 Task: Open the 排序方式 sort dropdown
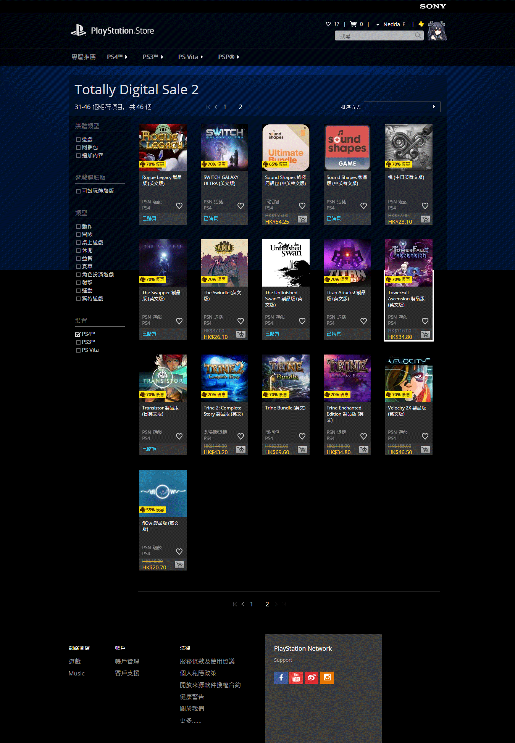[402, 107]
